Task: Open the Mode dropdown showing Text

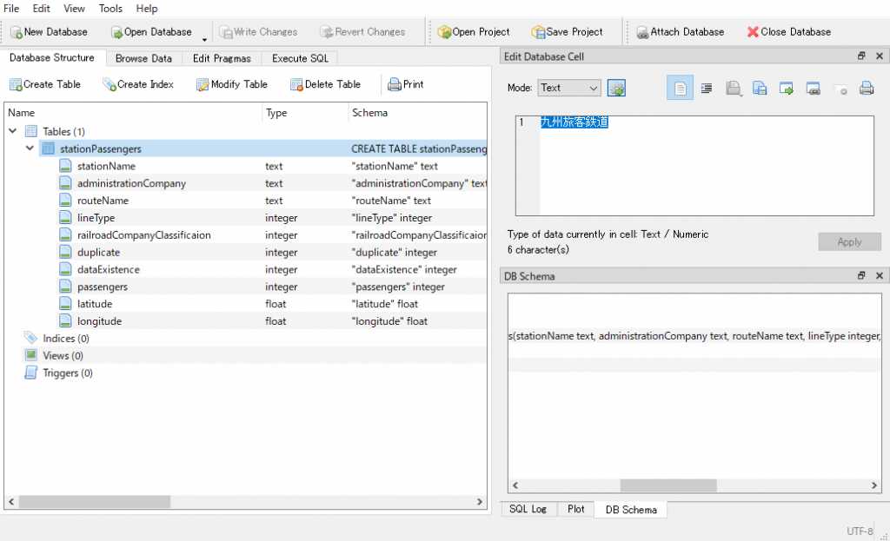Action: (568, 88)
